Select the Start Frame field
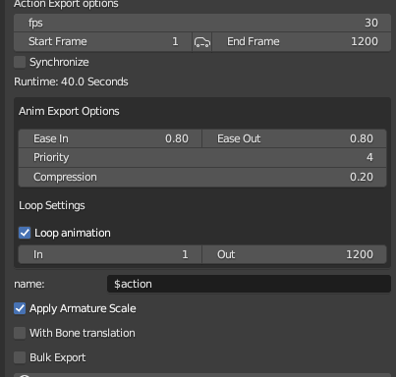 click(102, 42)
